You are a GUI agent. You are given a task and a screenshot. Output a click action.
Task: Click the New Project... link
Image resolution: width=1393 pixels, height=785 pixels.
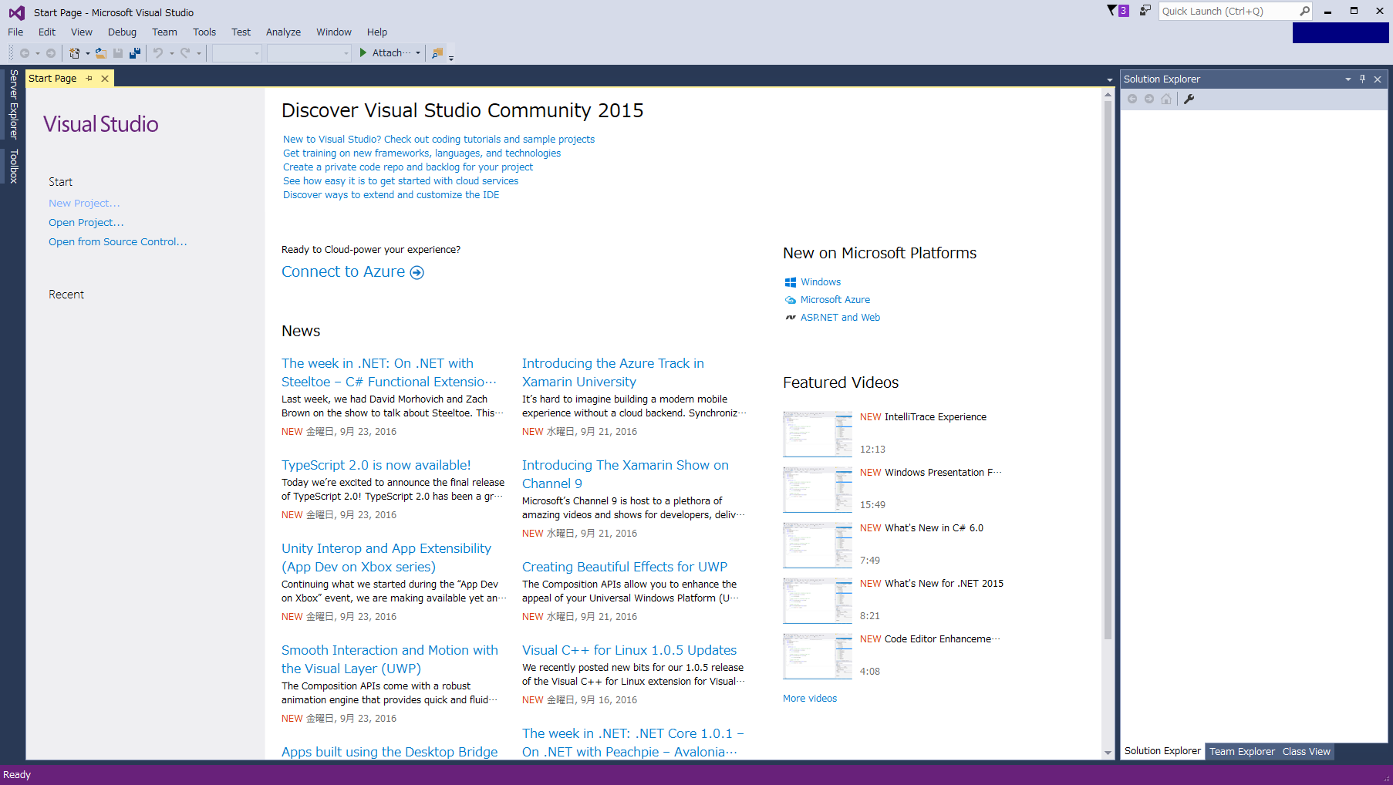coord(84,204)
